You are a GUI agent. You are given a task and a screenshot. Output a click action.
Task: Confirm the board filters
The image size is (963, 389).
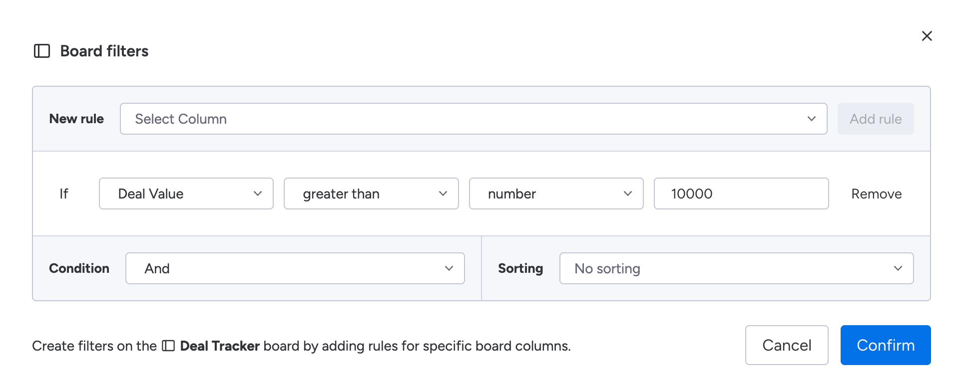(885, 345)
